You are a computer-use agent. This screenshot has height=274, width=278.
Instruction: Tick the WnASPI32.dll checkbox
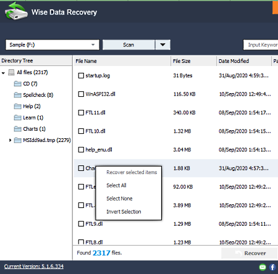coord(81,94)
